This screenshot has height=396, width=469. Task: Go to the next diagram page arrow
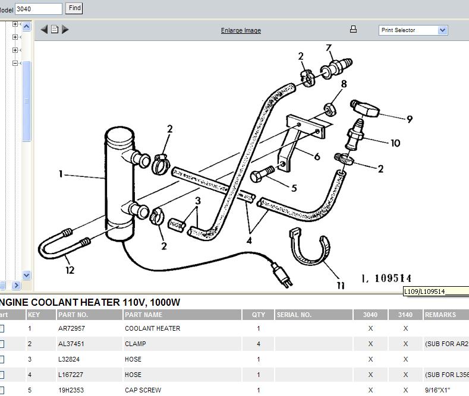click(65, 29)
